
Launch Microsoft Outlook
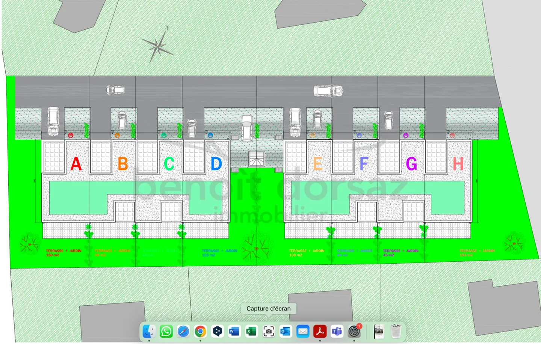pos(285,332)
